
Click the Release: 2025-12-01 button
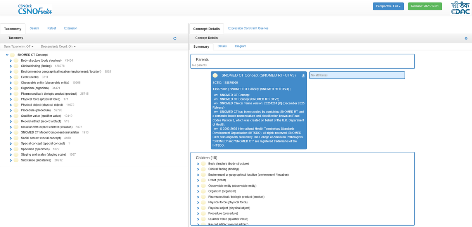pyautogui.click(x=425, y=6)
